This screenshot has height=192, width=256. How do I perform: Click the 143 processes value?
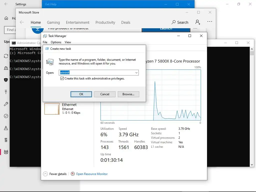click(104, 147)
